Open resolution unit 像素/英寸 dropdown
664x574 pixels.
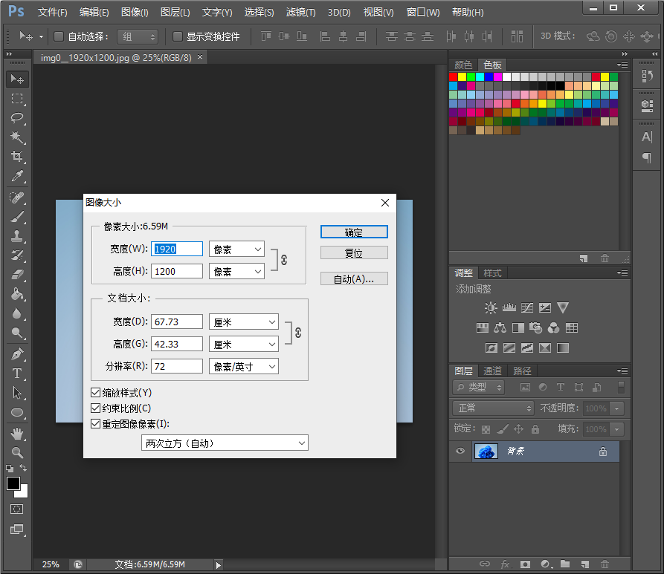point(243,366)
